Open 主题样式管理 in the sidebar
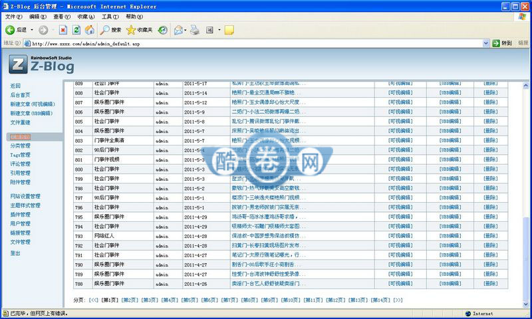Image resolution: width=532 pixels, height=319 pixels. 25,205
